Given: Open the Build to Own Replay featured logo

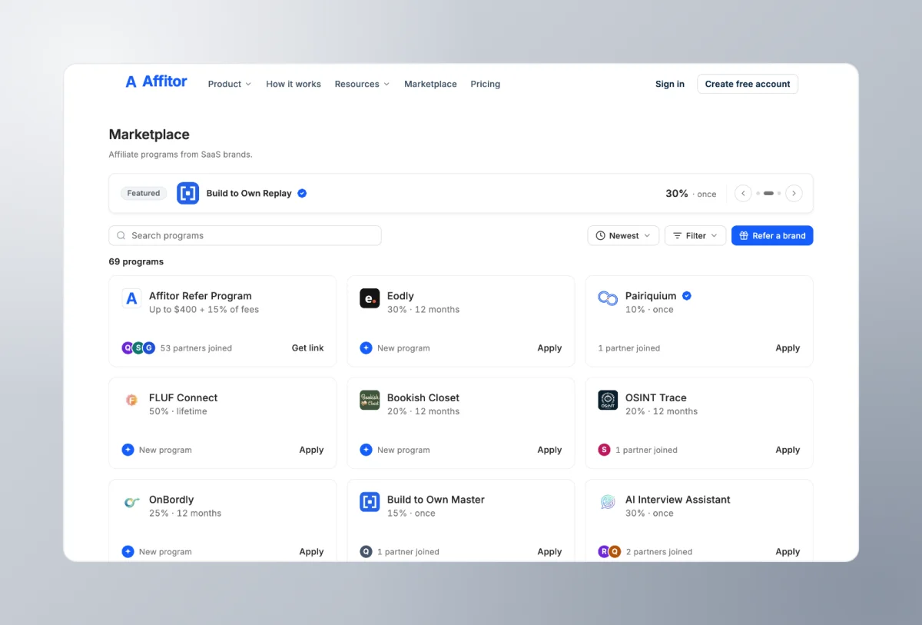Looking at the screenshot, I should coord(187,193).
